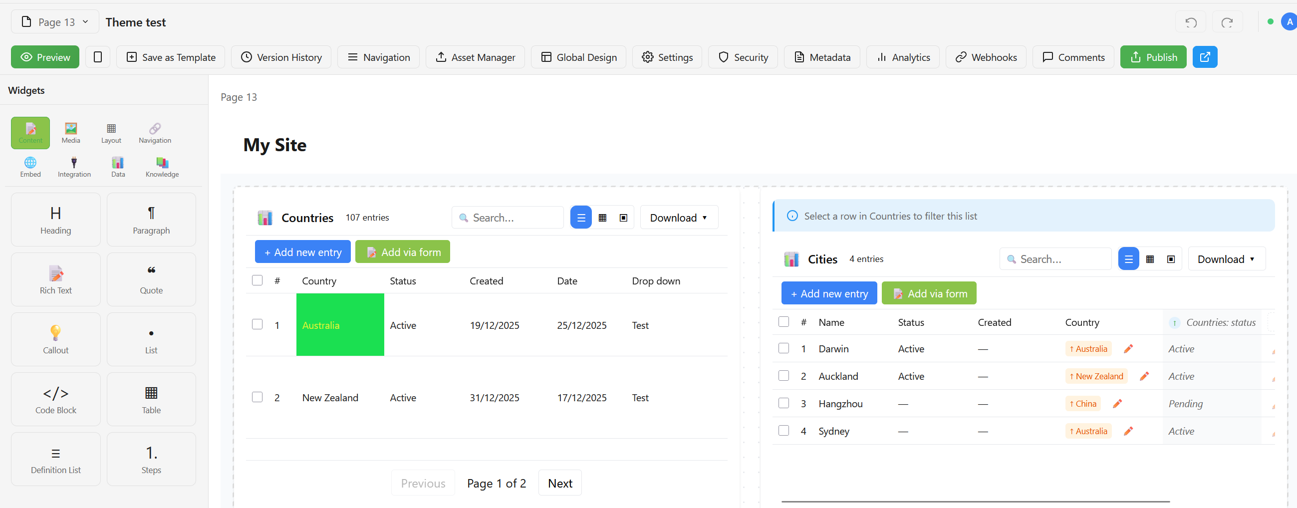Open Webhooks
Viewport: 1297px width, 508px height.
pyautogui.click(x=985, y=57)
